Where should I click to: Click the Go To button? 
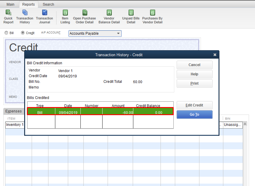click(x=194, y=114)
